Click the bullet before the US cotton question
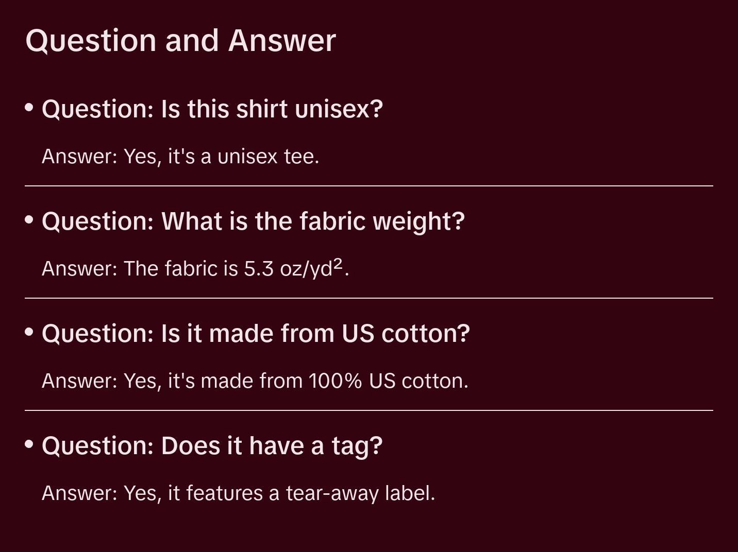This screenshot has width=738, height=552. [29, 332]
